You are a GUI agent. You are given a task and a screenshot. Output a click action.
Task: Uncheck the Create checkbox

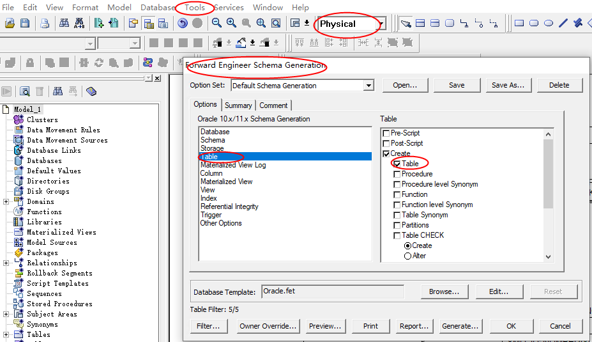click(386, 154)
